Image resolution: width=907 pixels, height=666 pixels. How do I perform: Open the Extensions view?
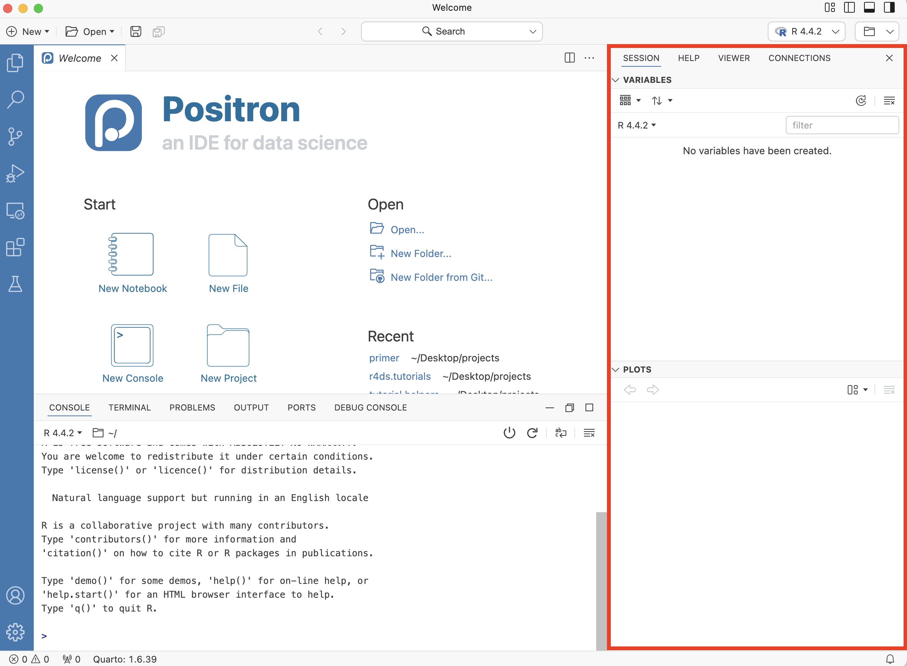coord(15,247)
